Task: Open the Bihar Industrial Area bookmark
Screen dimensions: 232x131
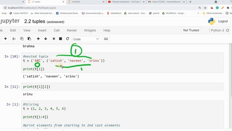Action: (42, 13)
